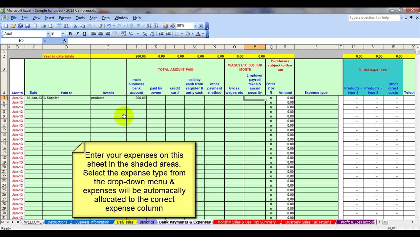Viewport: 420px width, 237px height.
Task: Switch to the Daily sales sheet tab
Action: 125,222
